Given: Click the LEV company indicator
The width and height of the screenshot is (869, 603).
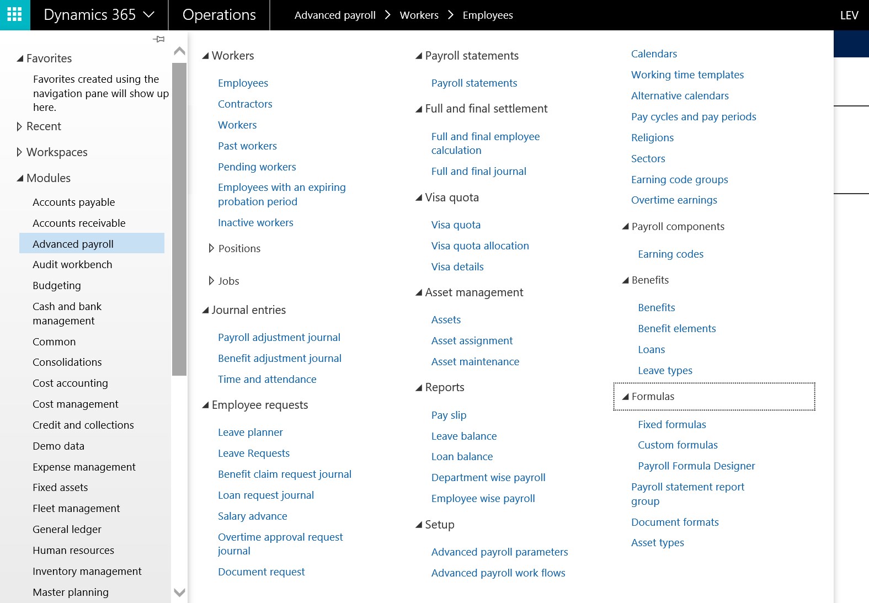Looking at the screenshot, I should pyautogui.click(x=849, y=15).
